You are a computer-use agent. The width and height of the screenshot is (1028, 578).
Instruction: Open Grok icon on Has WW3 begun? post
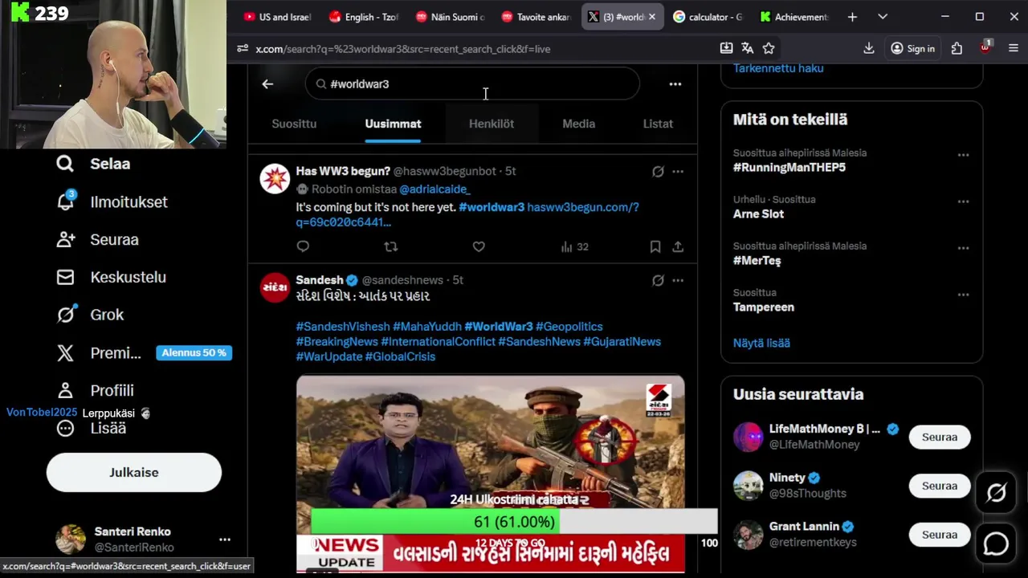coord(658,171)
